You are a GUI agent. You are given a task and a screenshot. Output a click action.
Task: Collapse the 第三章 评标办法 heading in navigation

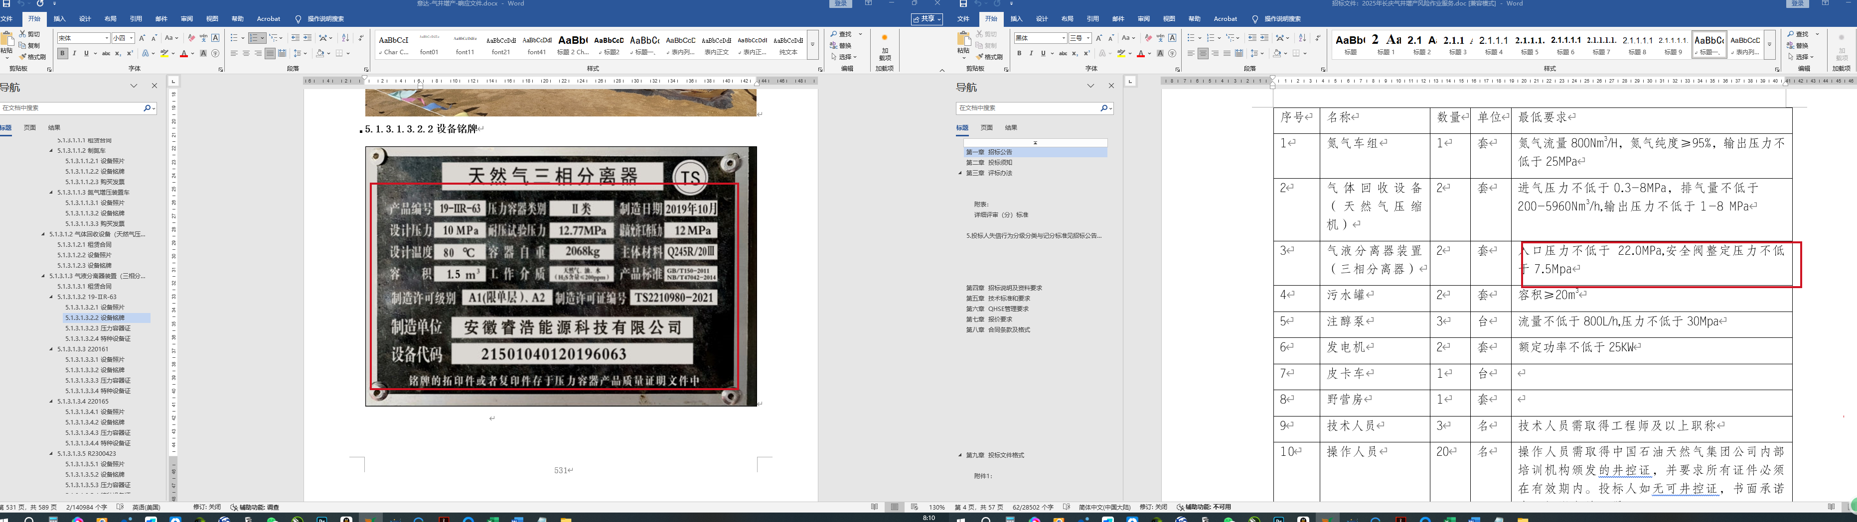coord(959,173)
